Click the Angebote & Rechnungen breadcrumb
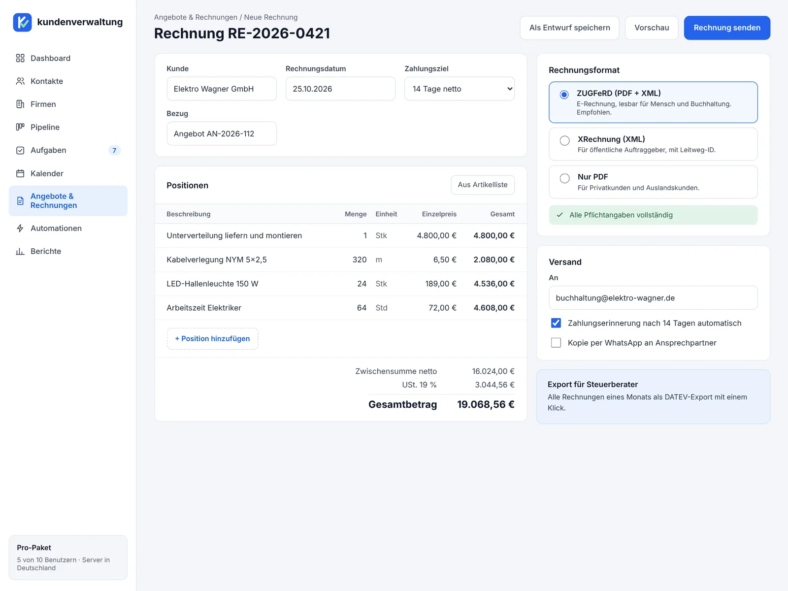Screen dimensions: 788x591 (x=196, y=17)
